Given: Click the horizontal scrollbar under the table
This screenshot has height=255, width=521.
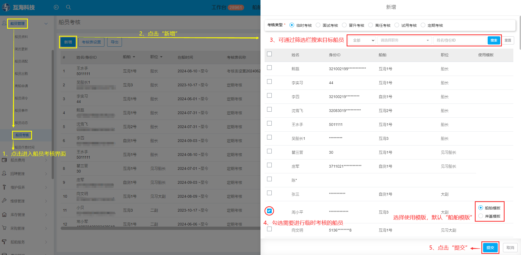Looking at the screenshot, I should [160, 228].
